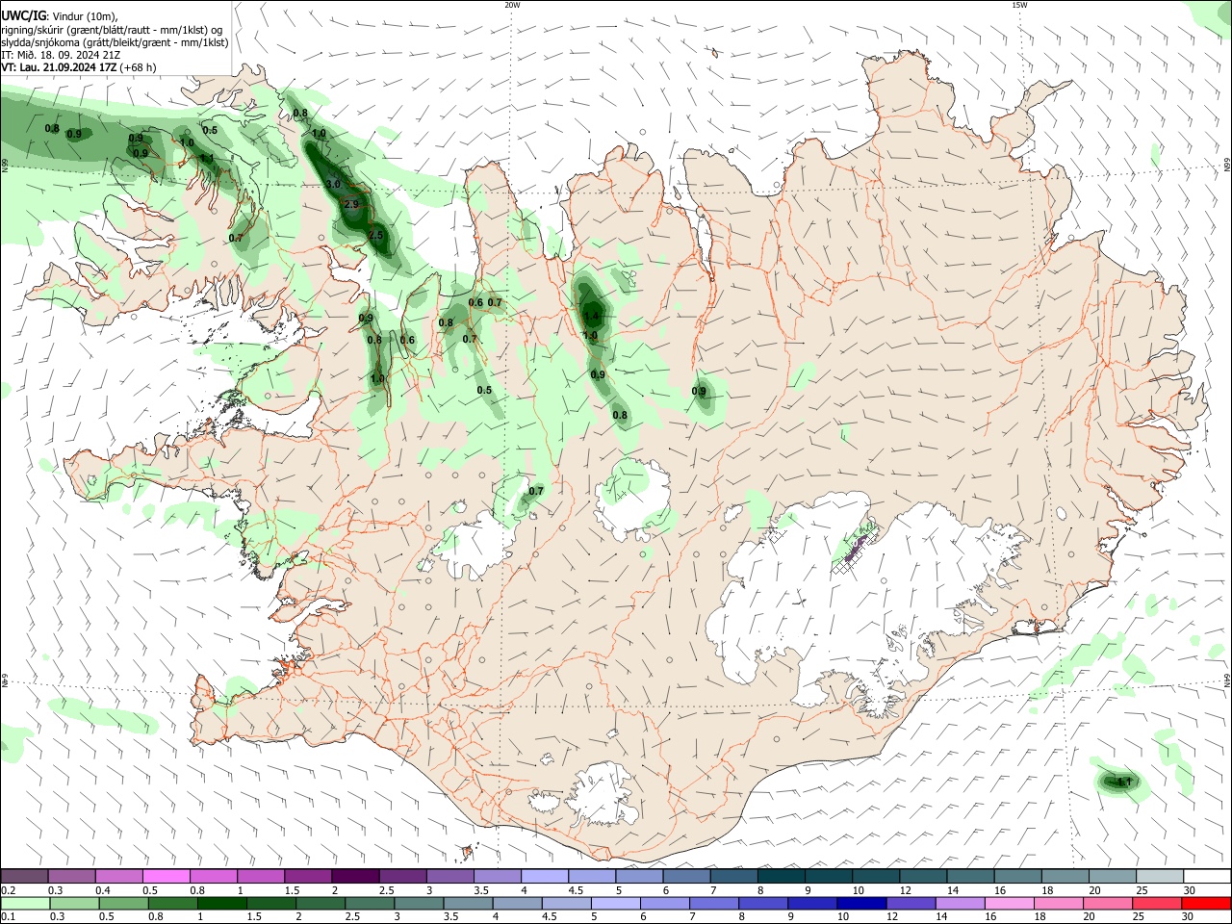Click the 'VT: Lau. 21.09.2024 17Z (+68 h)' line

(x=79, y=67)
